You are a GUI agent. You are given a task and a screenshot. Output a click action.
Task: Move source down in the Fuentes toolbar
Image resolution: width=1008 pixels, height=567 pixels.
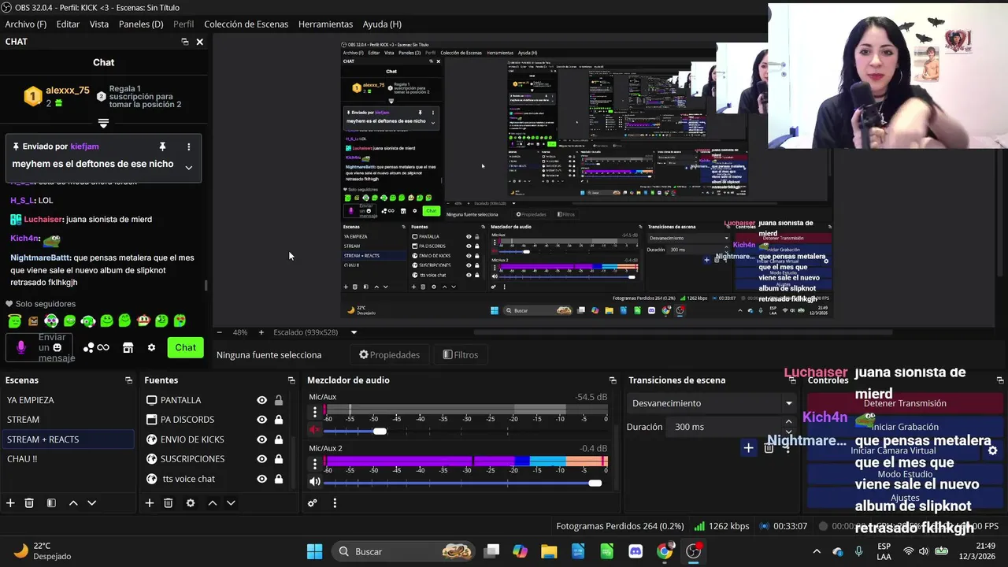point(231,503)
